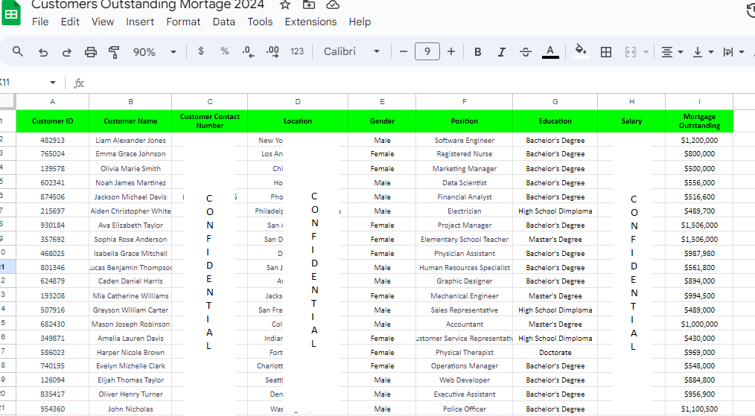Screen dimensions: 755x416
Task: Click the move to folder icon
Action: click(309, 5)
